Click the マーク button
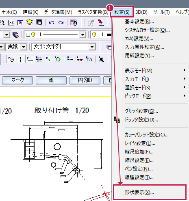Viewport: 189px width, 201px height. pyautogui.click(x=17, y=80)
